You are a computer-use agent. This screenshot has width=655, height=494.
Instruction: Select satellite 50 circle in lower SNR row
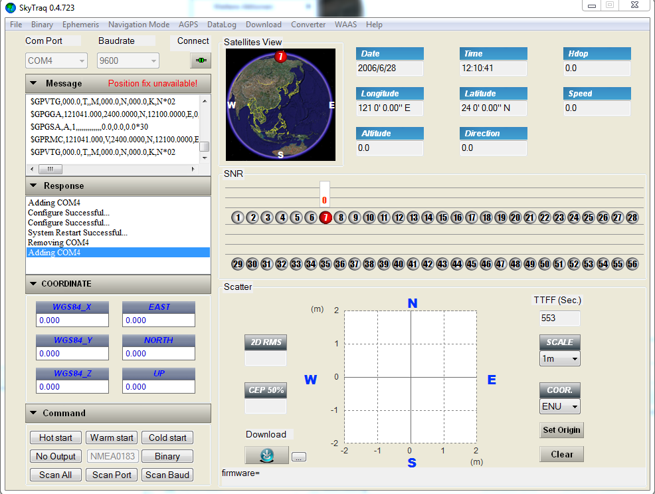coord(545,264)
